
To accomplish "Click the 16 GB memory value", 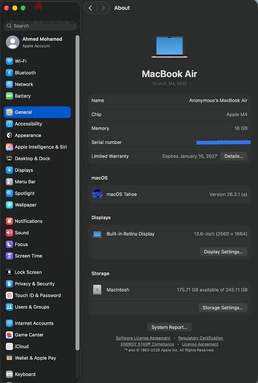I will 241,128.
